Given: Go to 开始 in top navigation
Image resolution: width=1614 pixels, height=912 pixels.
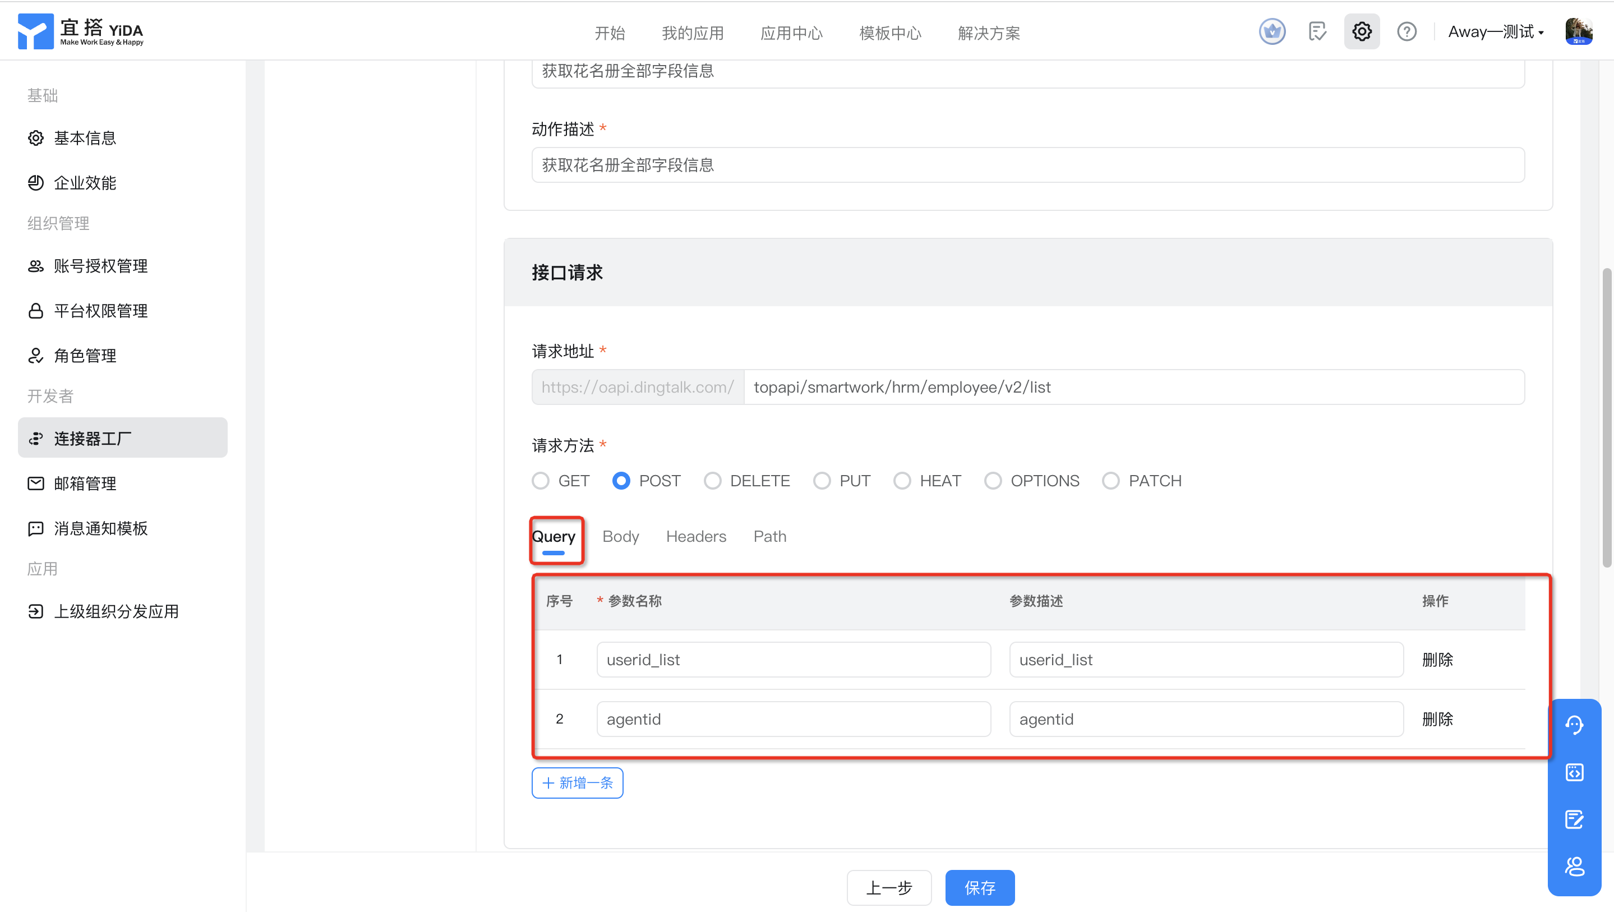Looking at the screenshot, I should (610, 33).
